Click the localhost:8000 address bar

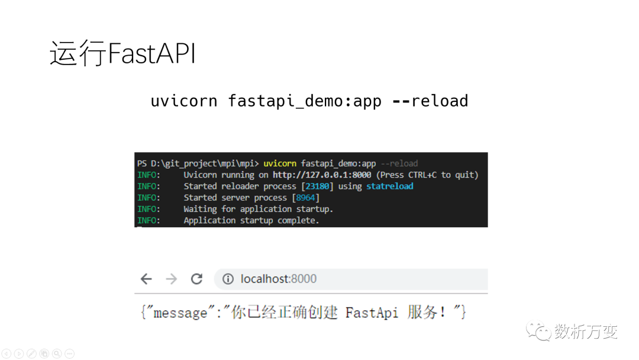pyautogui.click(x=278, y=279)
